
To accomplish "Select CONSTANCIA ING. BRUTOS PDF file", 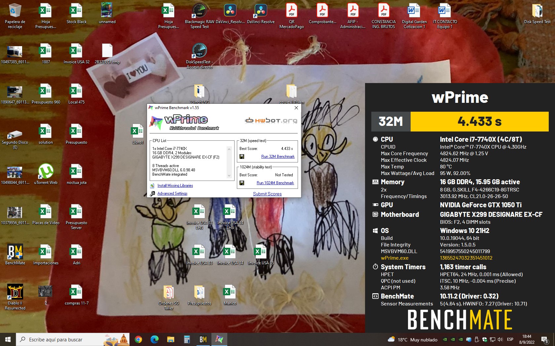I will point(384,15).
